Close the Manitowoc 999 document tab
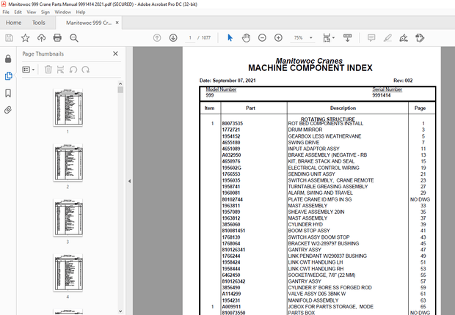455x315 pixels. coord(117,23)
